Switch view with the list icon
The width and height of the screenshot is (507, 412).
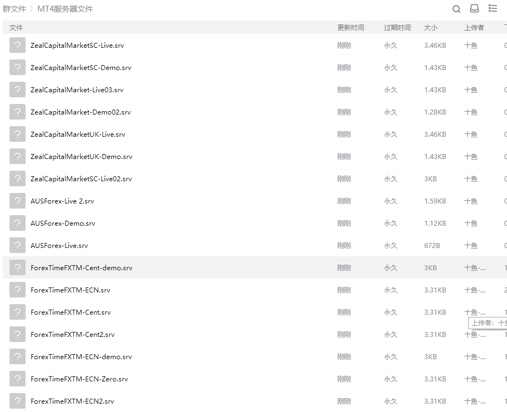tap(493, 8)
